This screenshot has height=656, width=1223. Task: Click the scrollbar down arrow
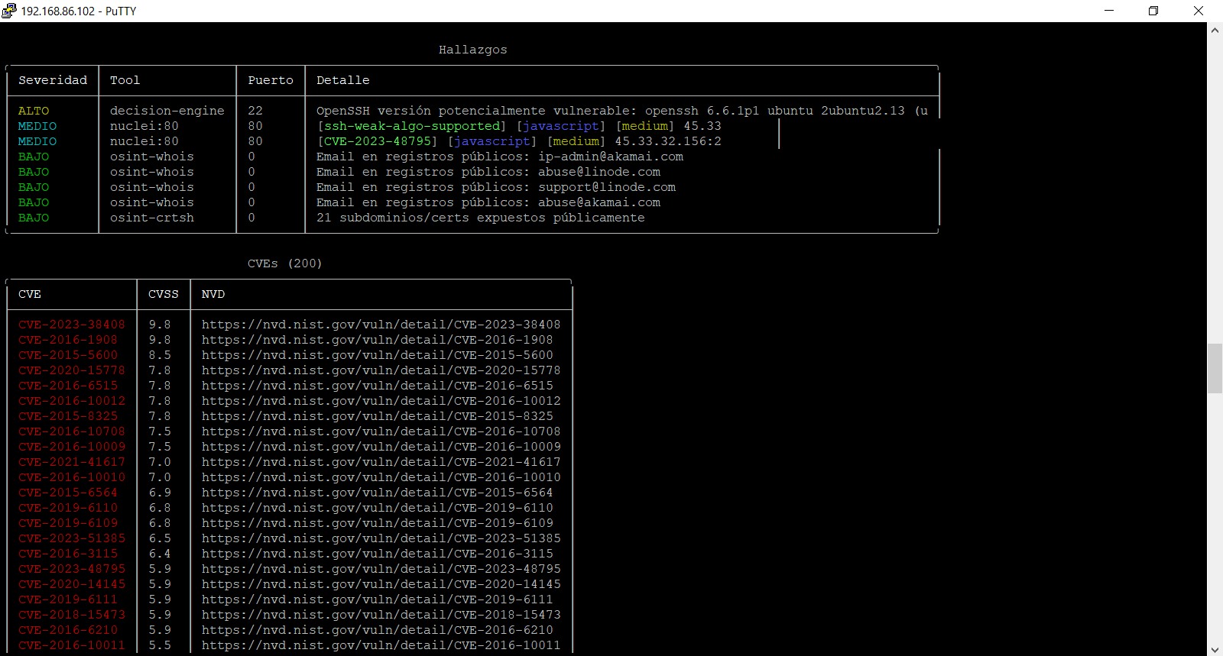click(x=1215, y=649)
